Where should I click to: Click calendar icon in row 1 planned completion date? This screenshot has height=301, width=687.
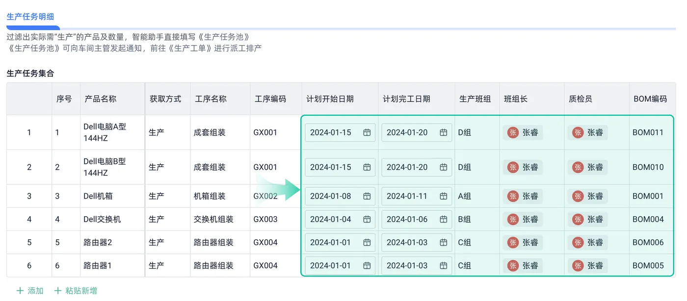[443, 132]
